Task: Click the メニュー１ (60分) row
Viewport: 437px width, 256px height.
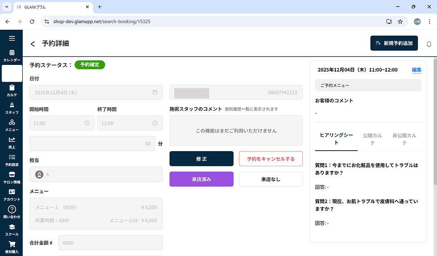Action: [x=96, y=207]
